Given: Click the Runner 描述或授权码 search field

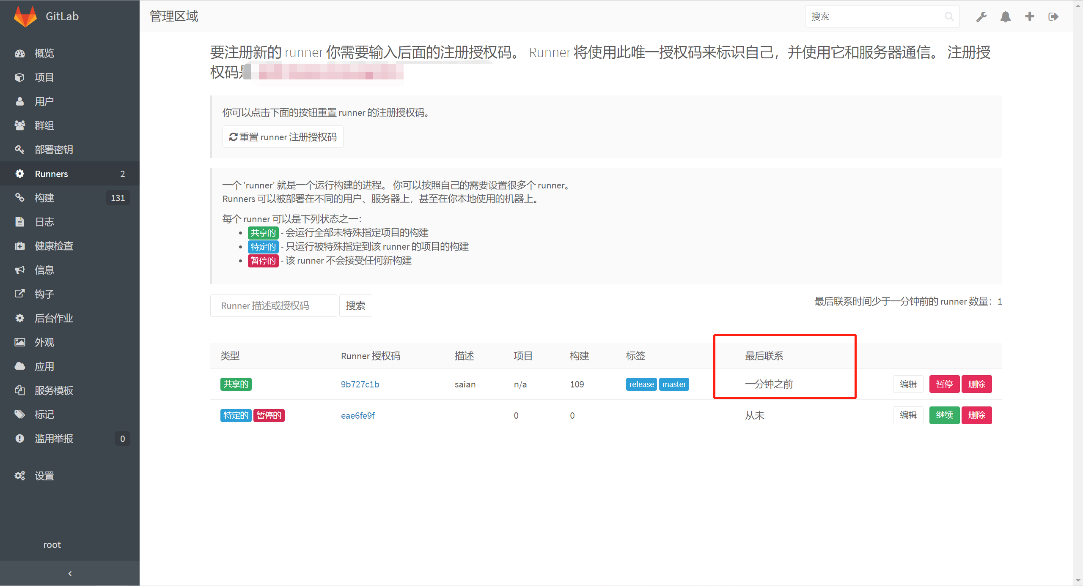Looking at the screenshot, I should point(273,305).
